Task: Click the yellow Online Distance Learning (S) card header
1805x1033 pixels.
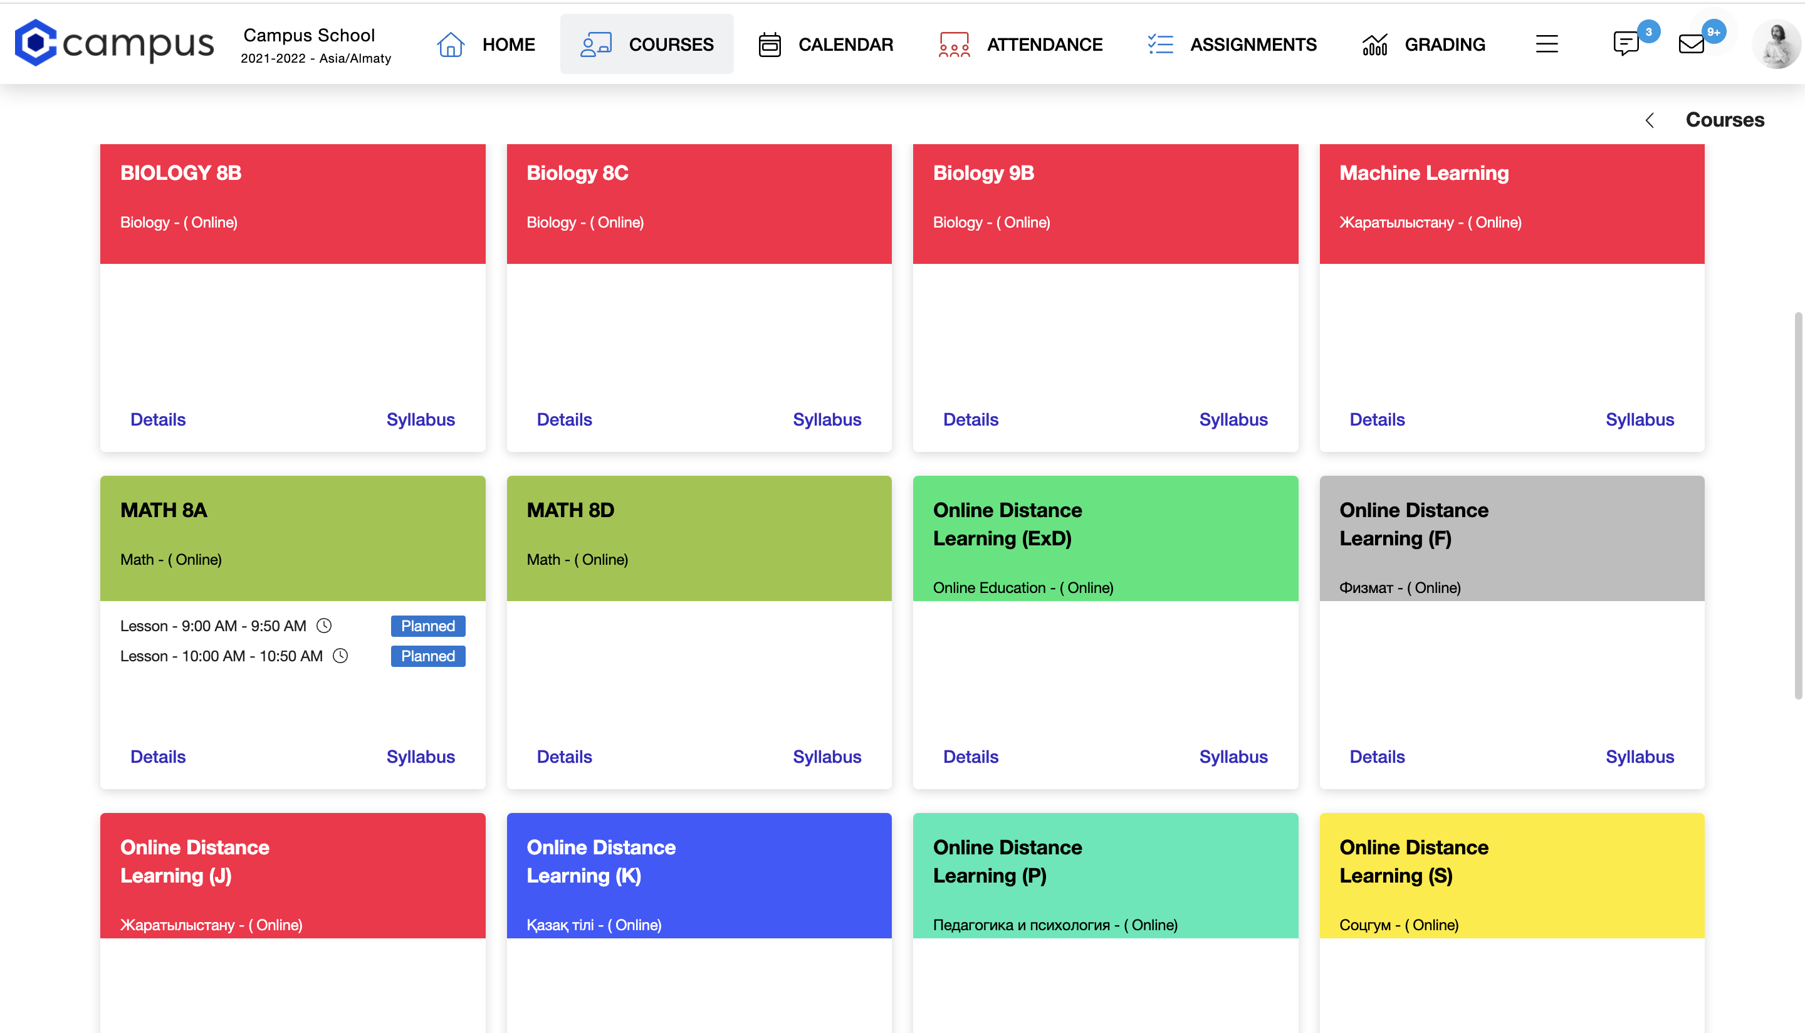Action: point(1512,875)
